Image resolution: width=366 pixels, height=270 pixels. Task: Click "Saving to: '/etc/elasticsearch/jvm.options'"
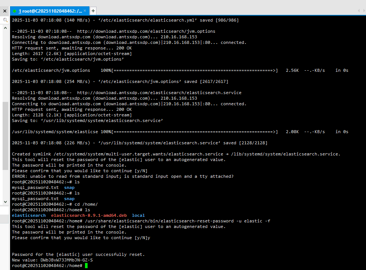pos(68,59)
